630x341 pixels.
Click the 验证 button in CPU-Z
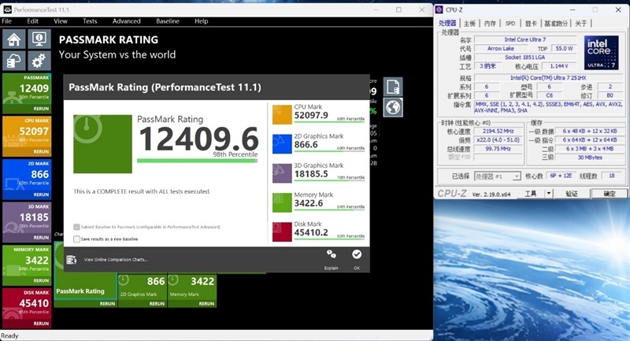[572, 194]
